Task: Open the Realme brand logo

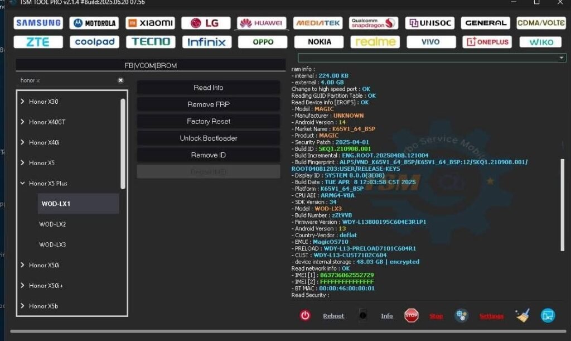Action: (x=375, y=42)
